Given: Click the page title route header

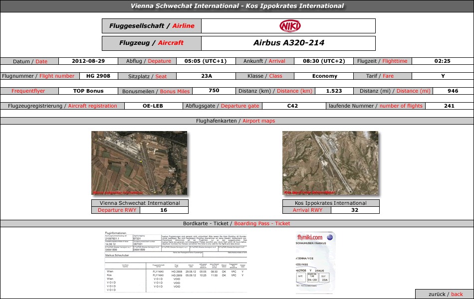Looking at the screenshot, I should (x=237, y=6).
